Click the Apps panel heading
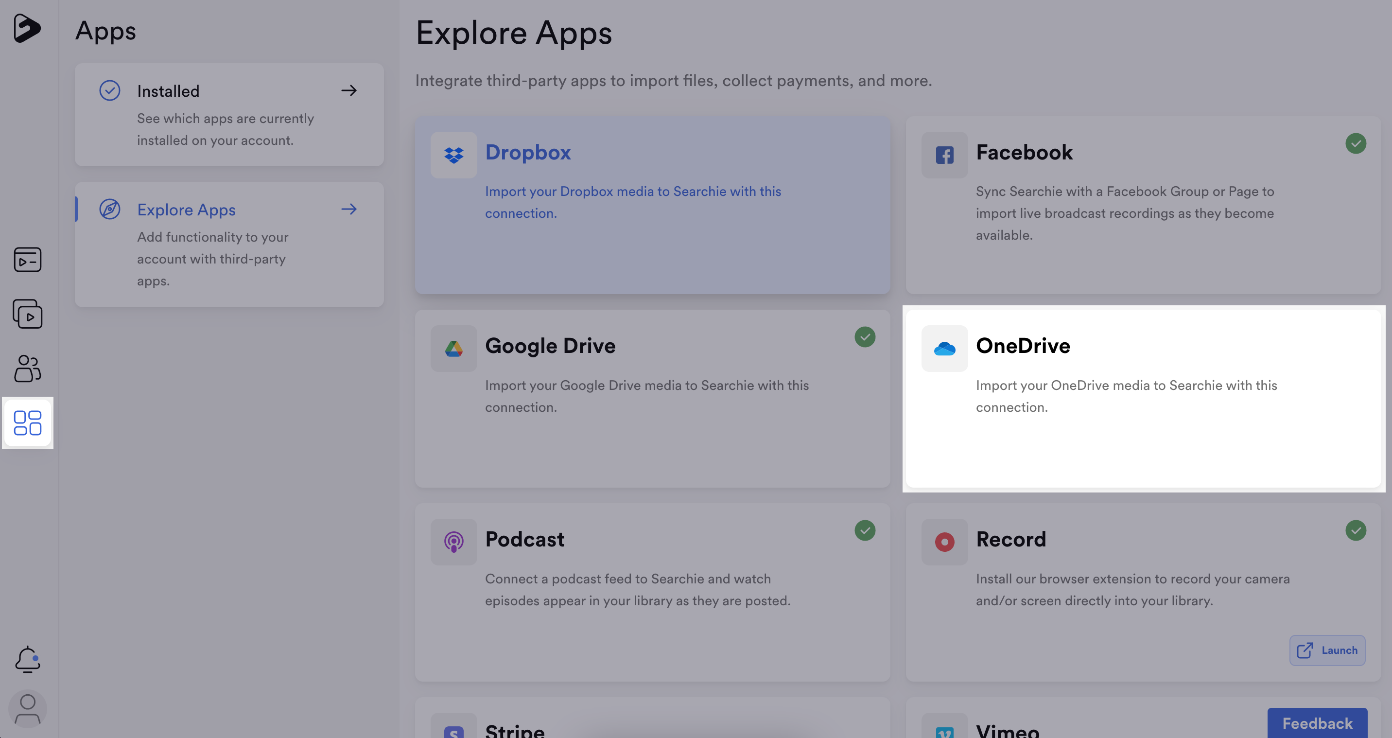Screen dimensions: 1392x738 [105, 31]
